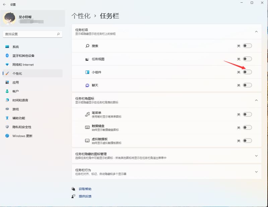Click the 任务栏角图标 section heading text

pos(85,98)
